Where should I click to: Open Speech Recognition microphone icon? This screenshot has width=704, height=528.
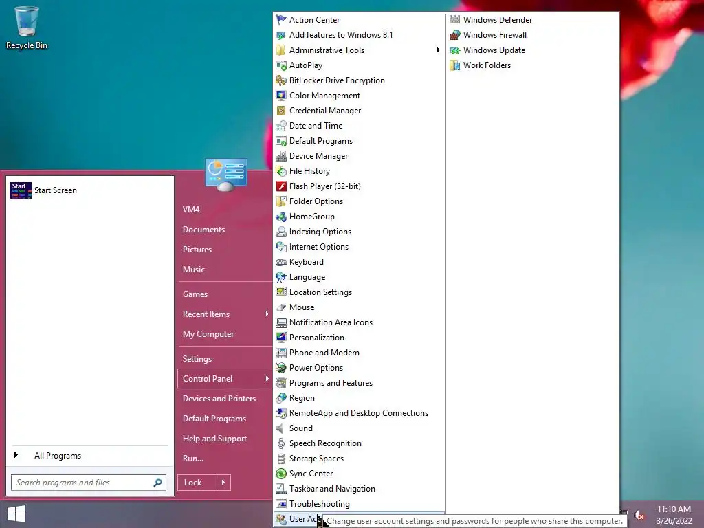tap(281, 443)
